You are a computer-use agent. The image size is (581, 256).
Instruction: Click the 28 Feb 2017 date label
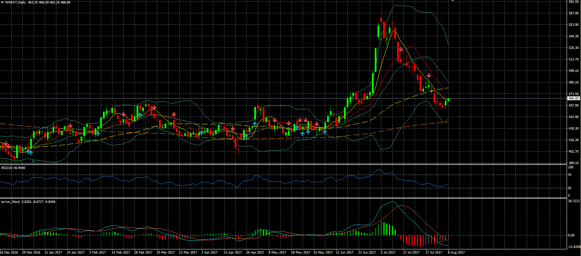143,253
